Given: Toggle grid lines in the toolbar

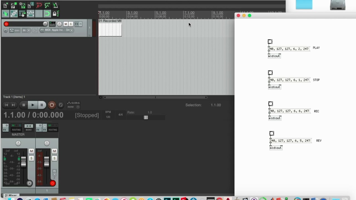Looking at the screenshot, I should [x=39, y=14].
